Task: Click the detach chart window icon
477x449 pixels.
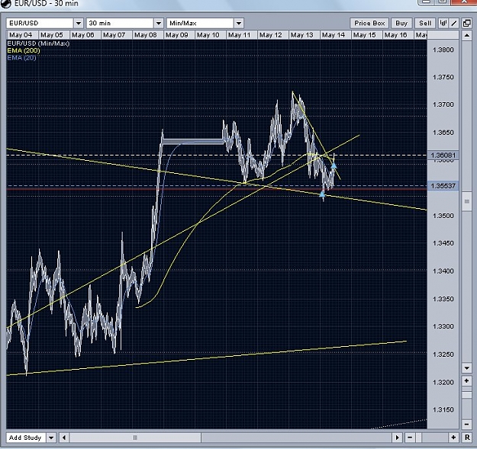Action: [x=466, y=23]
